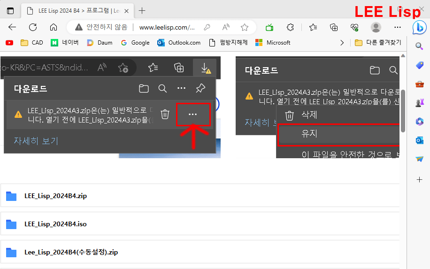Open Browser essentials heart icon
The height and width of the screenshot is (269, 430).
click(354, 27)
